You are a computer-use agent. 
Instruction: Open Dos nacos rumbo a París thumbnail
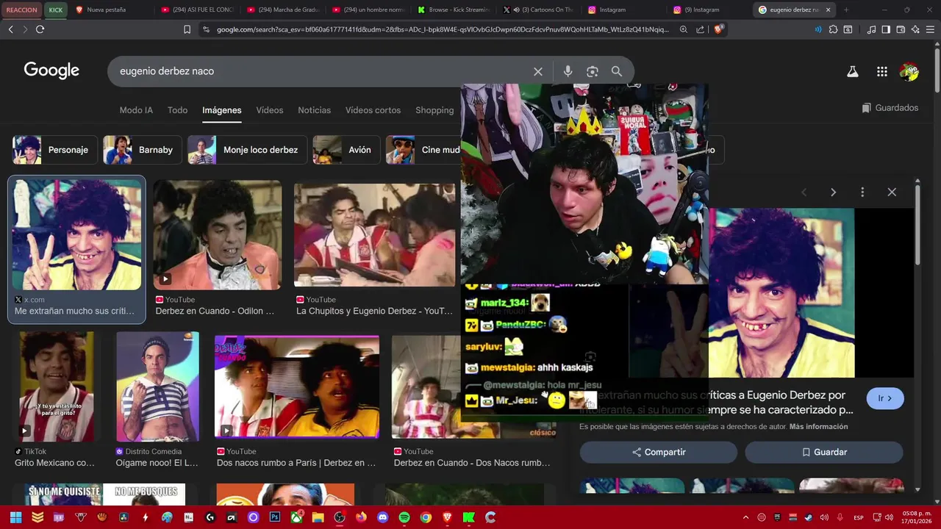click(x=297, y=386)
